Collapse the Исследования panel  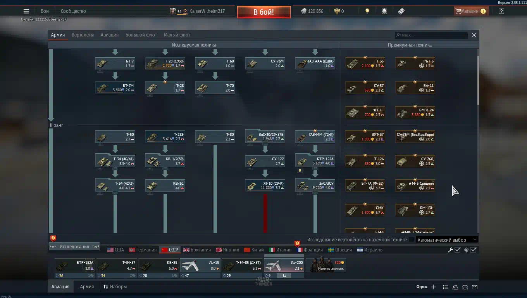click(74, 247)
